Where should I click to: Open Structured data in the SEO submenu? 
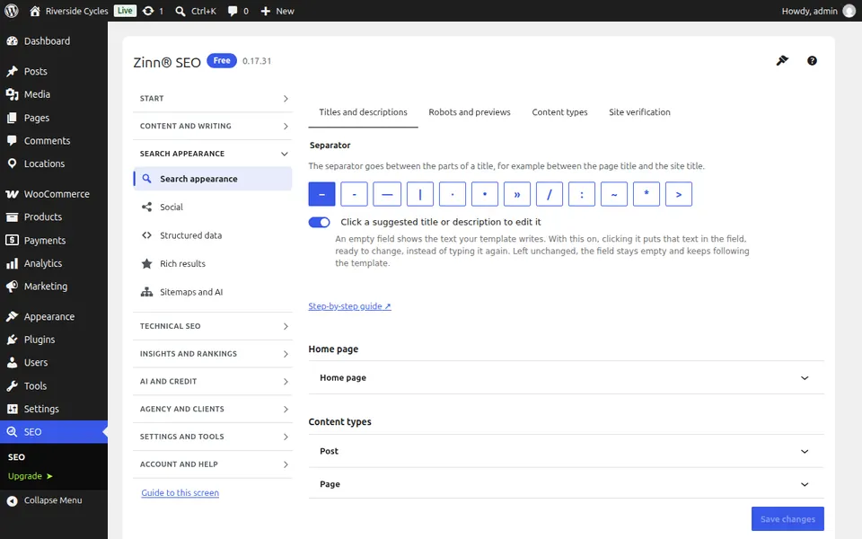pos(213,235)
